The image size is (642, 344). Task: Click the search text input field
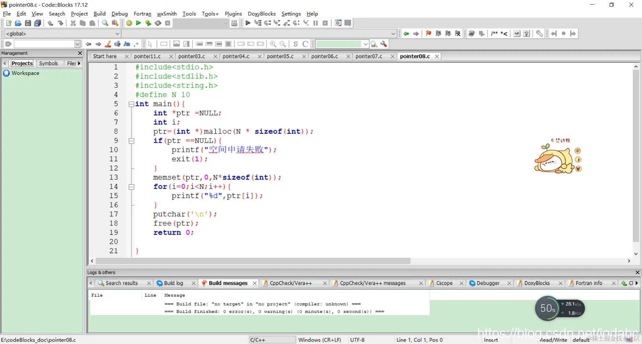[44, 44]
